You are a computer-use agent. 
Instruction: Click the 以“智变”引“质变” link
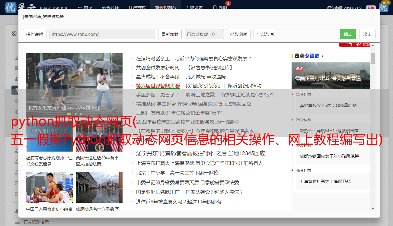[204, 86]
